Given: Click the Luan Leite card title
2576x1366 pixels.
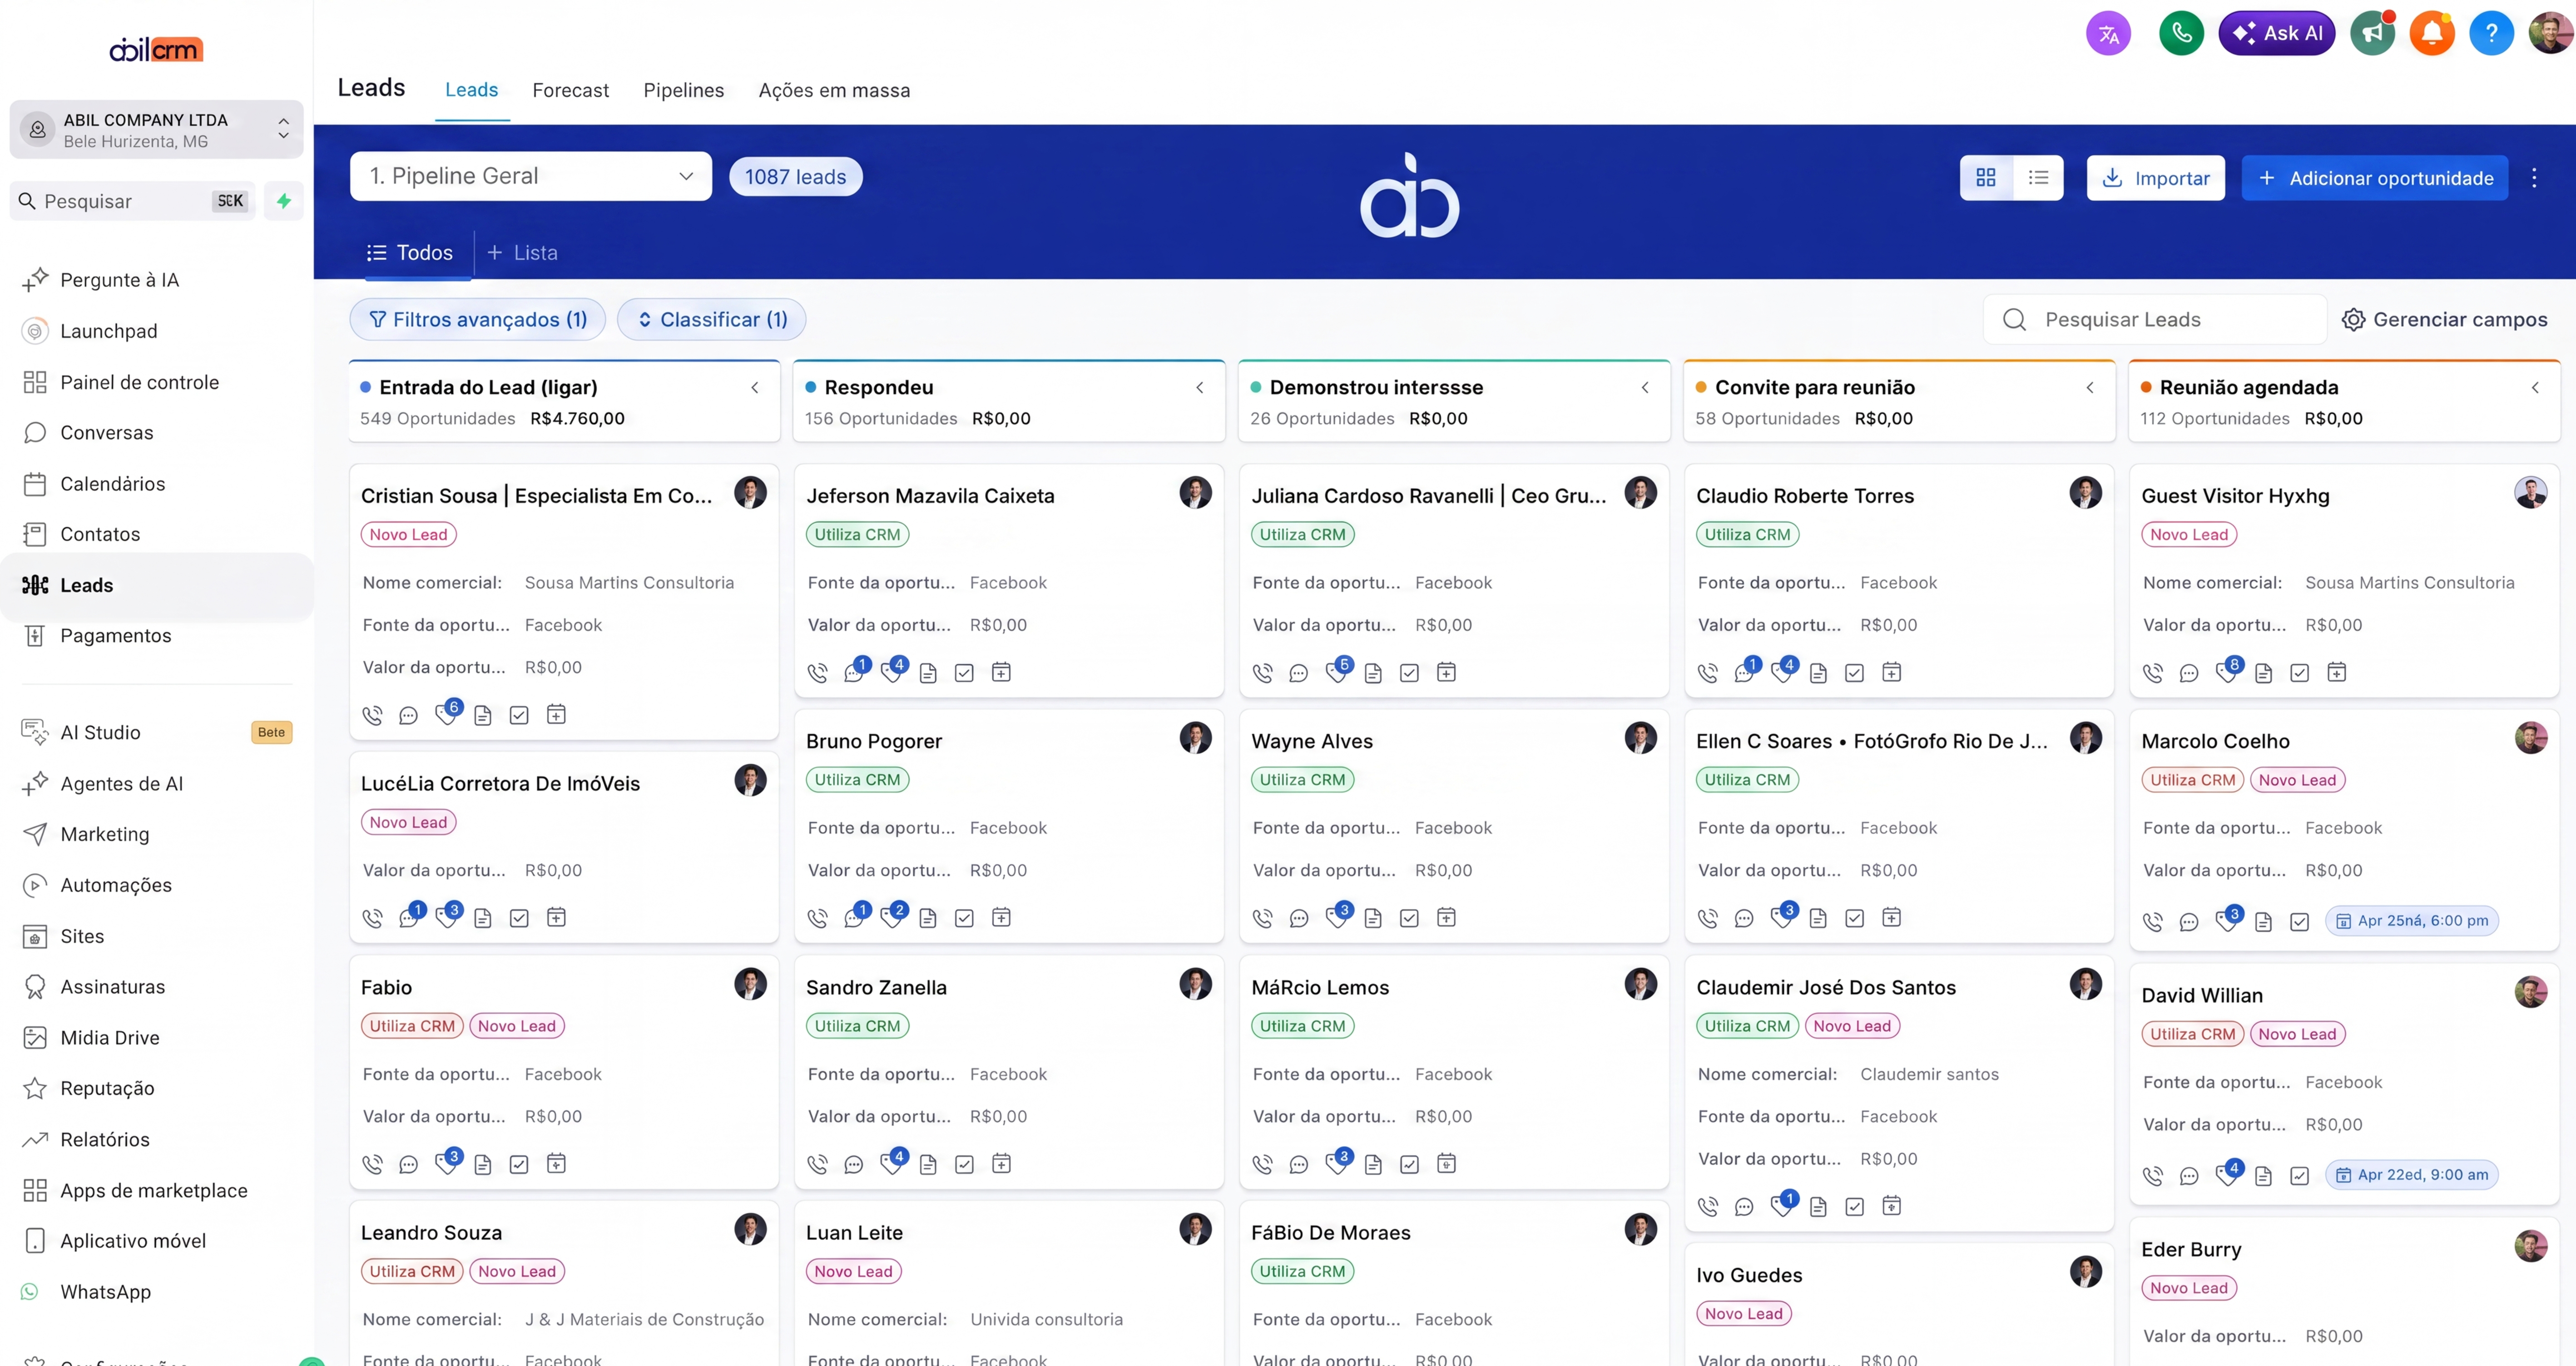Looking at the screenshot, I should (x=854, y=1233).
